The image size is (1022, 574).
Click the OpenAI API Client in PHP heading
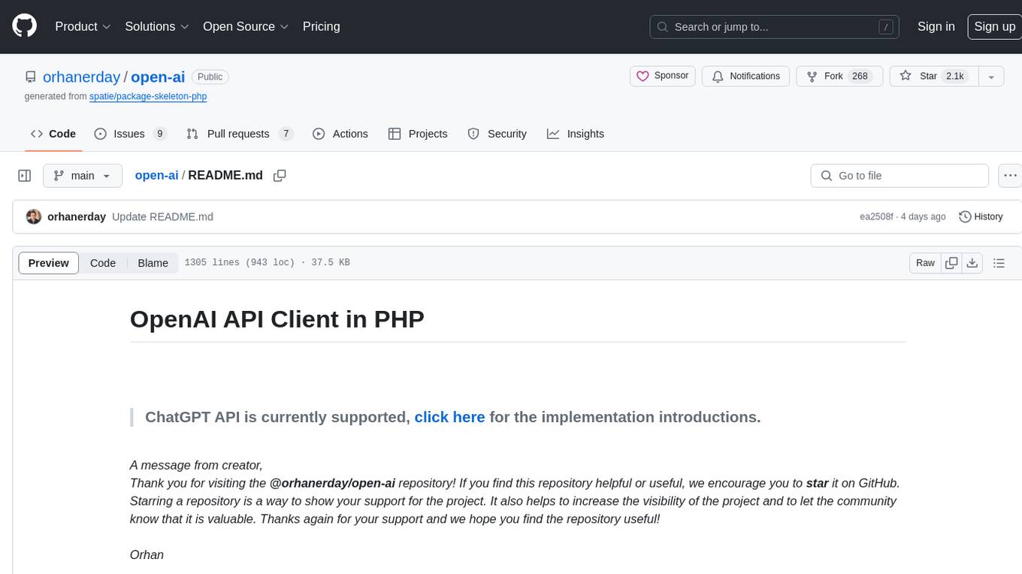(x=277, y=319)
